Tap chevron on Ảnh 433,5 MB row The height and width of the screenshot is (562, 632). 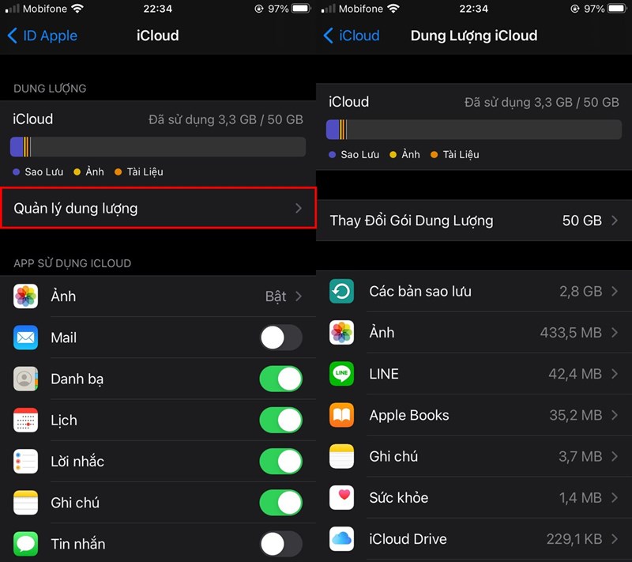[615, 333]
